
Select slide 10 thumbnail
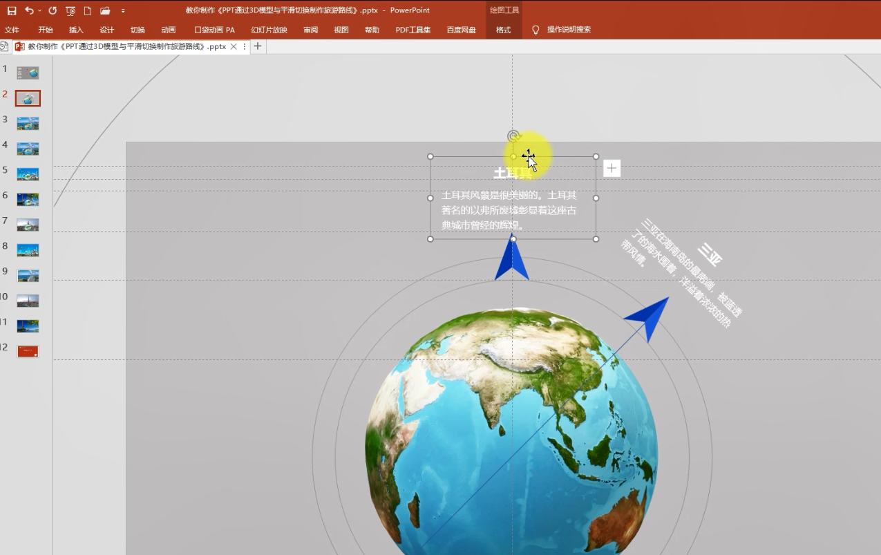click(28, 301)
